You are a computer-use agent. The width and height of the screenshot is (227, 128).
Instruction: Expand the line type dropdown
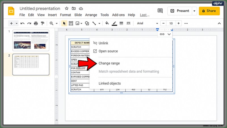point(99,23)
